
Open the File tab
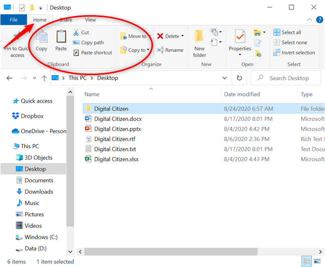coord(14,20)
